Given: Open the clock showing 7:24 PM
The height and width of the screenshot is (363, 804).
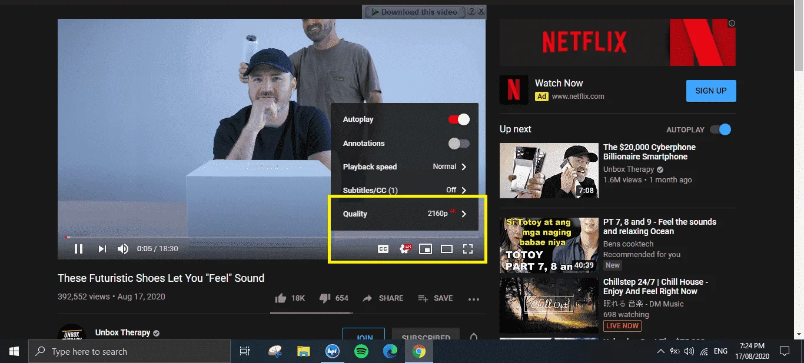Looking at the screenshot, I should pyautogui.click(x=752, y=351).
